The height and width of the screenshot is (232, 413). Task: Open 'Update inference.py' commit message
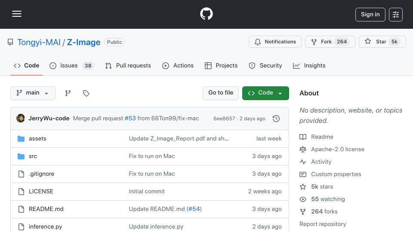[156, 227]
